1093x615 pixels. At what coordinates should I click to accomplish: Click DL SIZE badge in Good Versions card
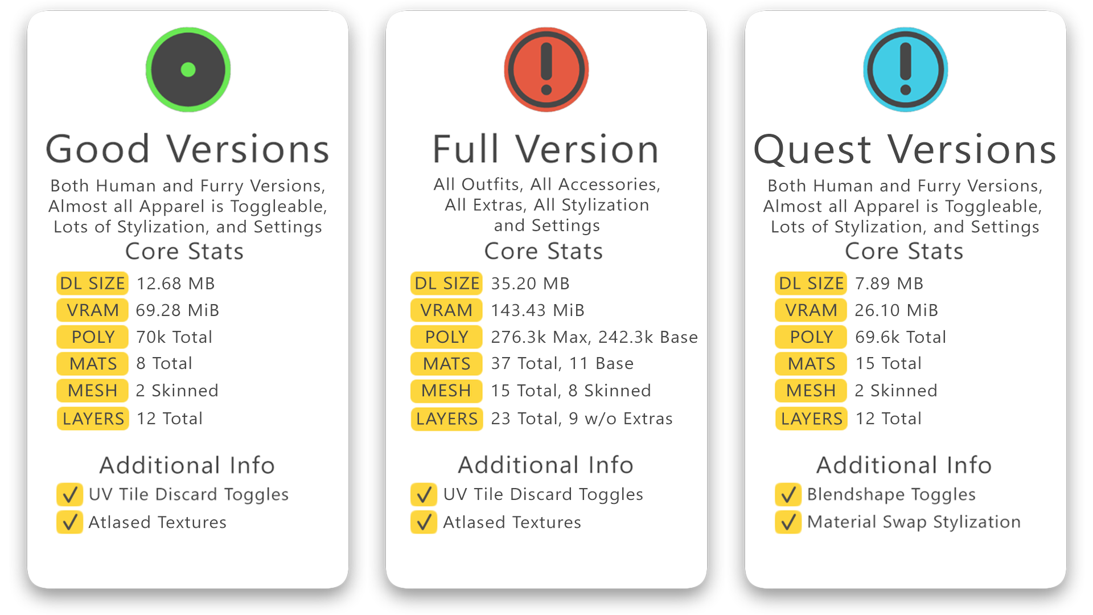(x=92, y=283)
